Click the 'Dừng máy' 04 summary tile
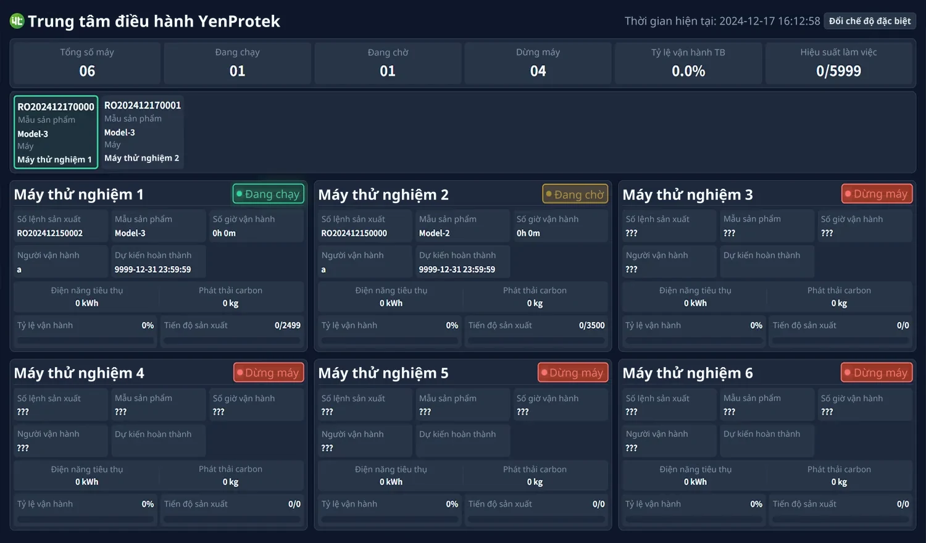 538,63
